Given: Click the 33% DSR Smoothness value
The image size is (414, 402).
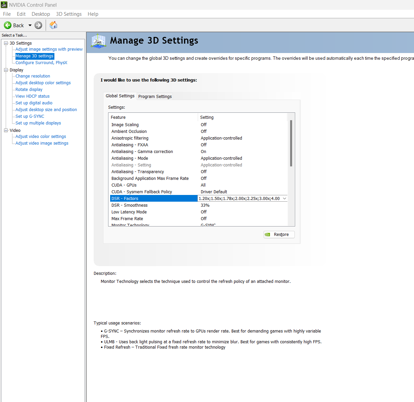Looking at the screenshot, I should 205,205.
